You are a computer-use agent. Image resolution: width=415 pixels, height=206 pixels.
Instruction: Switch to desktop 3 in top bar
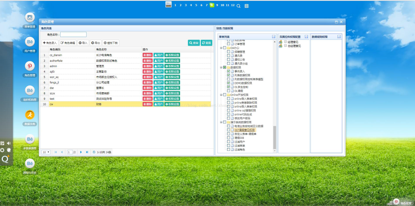186,5
